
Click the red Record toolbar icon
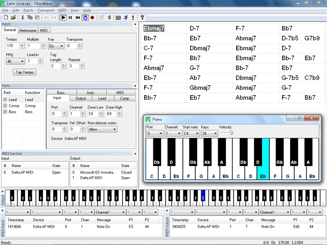pos(92,17)
